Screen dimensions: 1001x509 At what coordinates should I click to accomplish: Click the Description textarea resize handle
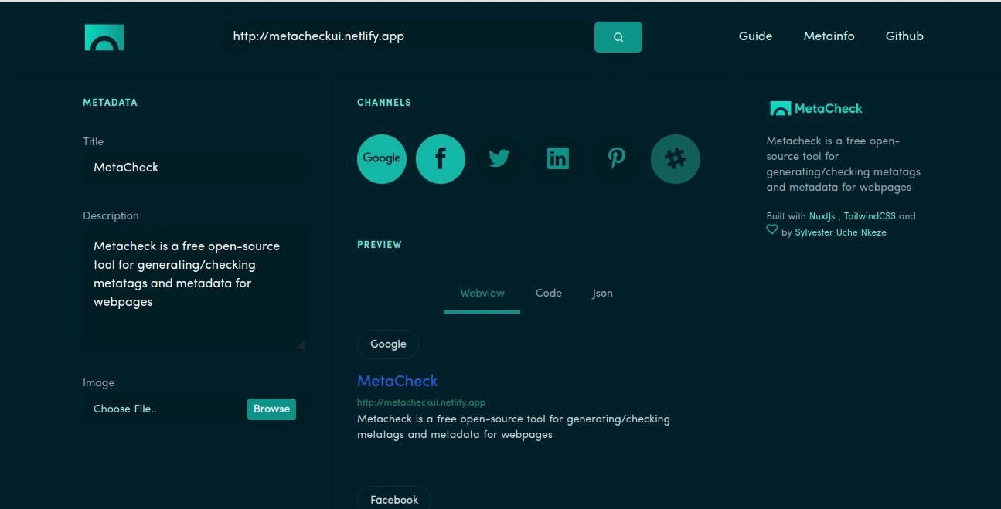point(301,345)
